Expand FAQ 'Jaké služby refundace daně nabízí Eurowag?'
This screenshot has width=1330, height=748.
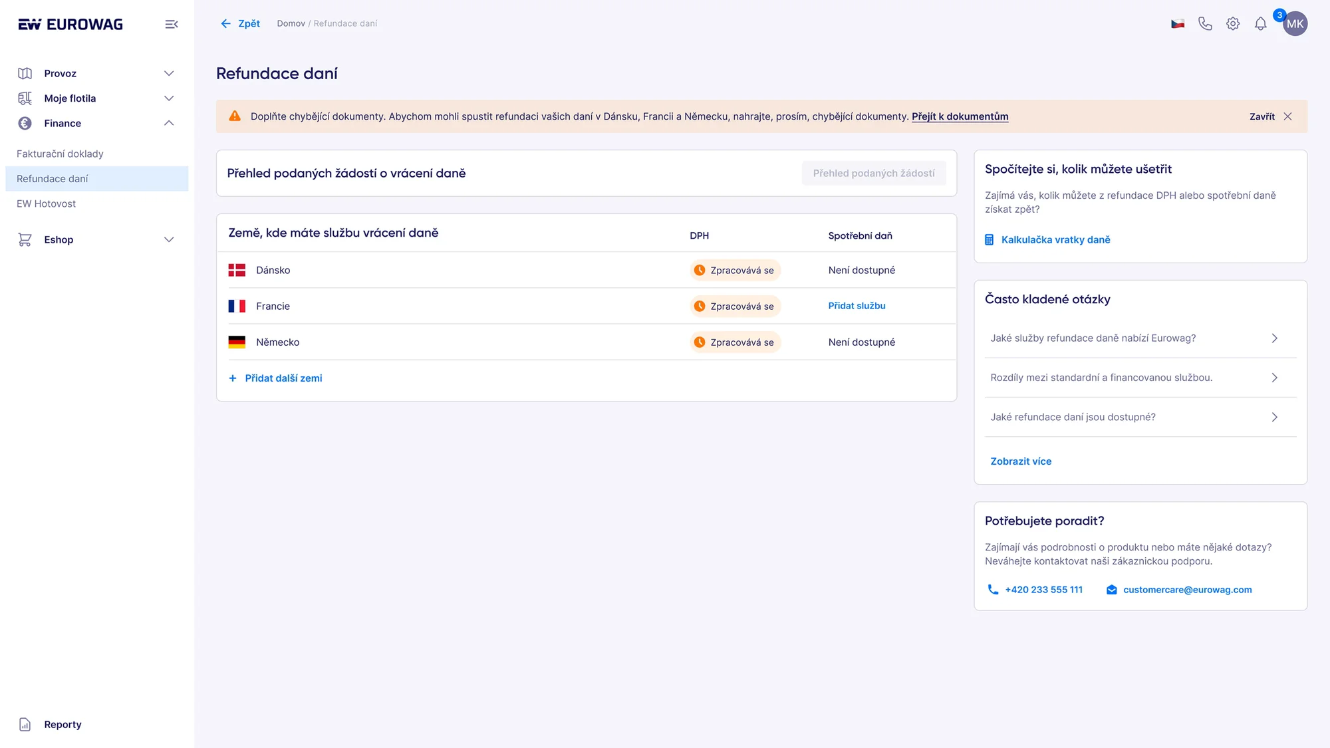coord(1140,338)
